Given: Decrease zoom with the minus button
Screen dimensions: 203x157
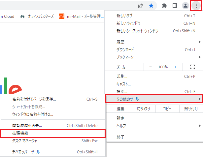Looking at the screenshot, I should pos(151,67).
